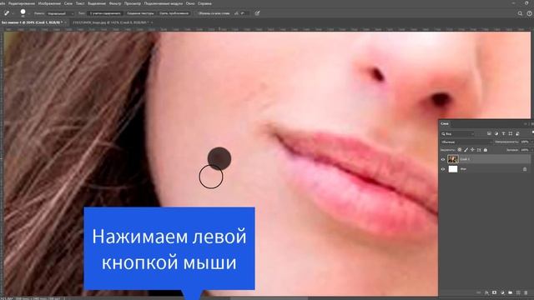534x300 pixels.
Task: Select 'С учетом содержимого' type button
Action: pos(105,13)
